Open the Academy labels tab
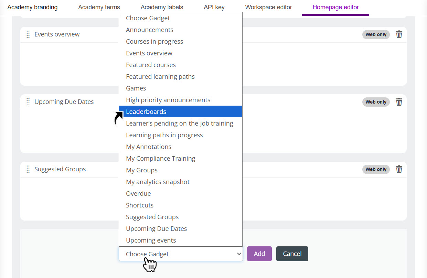 click(x=162, y=7)
